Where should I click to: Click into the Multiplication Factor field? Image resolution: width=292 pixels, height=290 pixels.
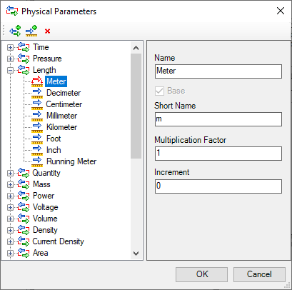pos(218,153)
